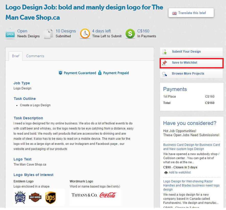Click the Submit Your Design page-plus icon
Image resolution: width=226 pixels, height=210 pixels.
[165, 52]
